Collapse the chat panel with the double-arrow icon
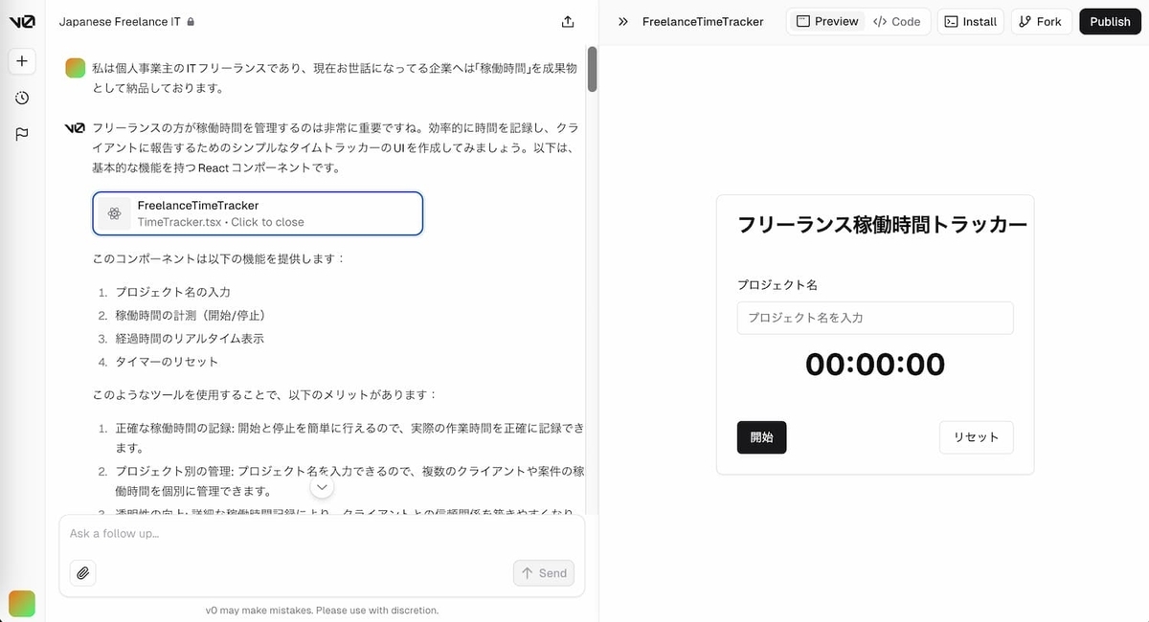 [x=622, y=20]
